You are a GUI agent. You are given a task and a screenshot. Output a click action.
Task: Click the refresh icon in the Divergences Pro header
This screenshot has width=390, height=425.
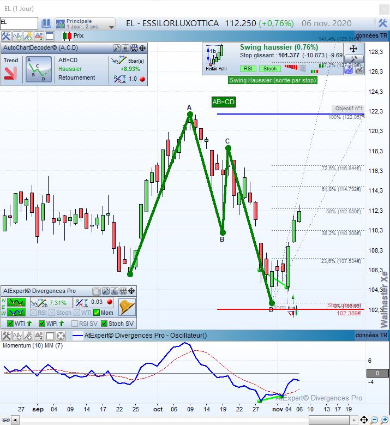96,291
